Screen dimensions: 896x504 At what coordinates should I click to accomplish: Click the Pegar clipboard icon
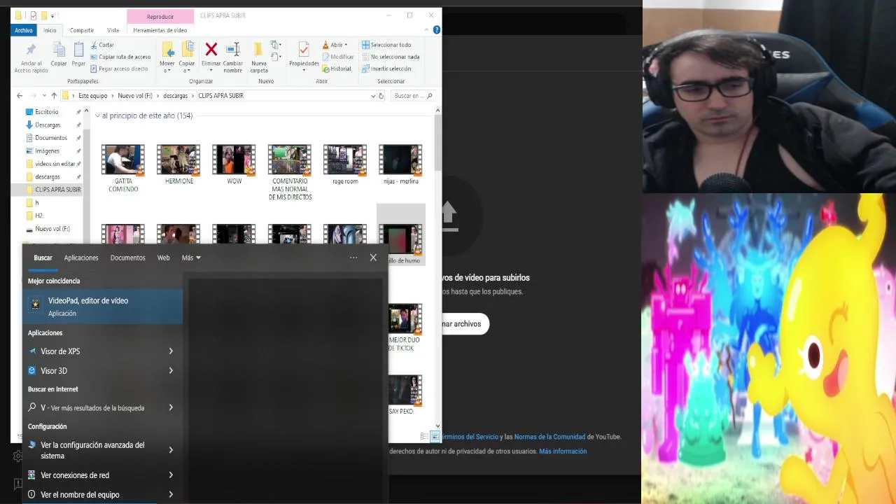(x=78, y=50)
